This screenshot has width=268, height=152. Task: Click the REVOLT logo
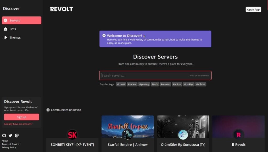click(x=61, y=9)
